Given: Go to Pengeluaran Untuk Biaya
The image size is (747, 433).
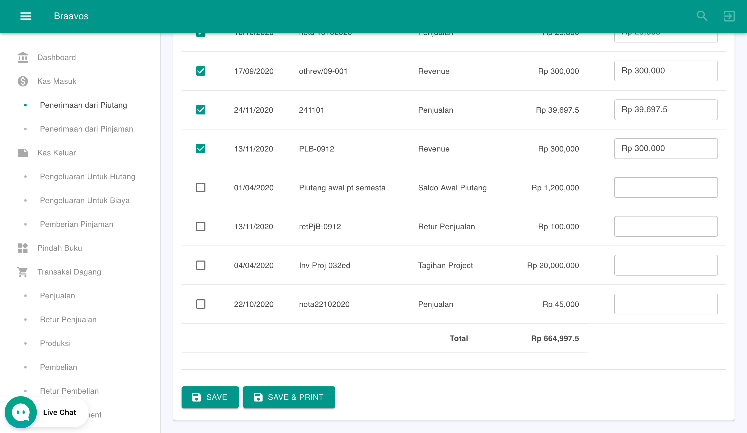Looking at the screenshot, I should coord(85,200).
